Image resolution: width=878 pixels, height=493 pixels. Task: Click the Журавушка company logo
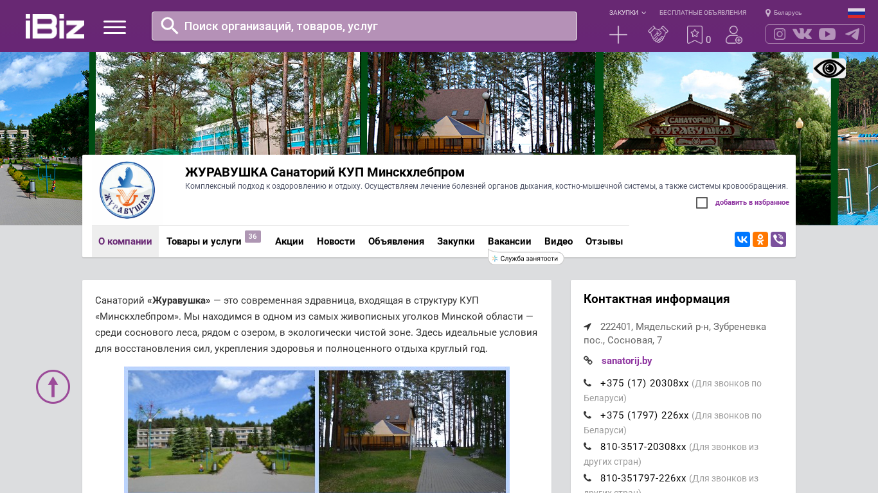click(x=127, y=190)
